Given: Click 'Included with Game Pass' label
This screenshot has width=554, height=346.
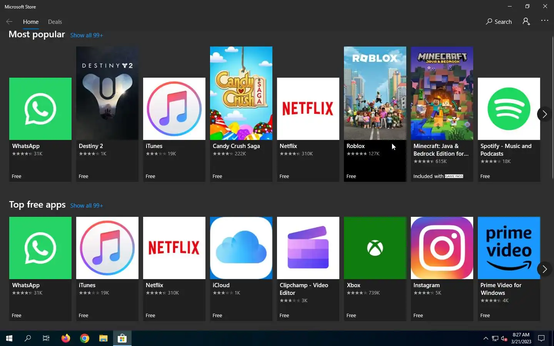Looking at the screenshot, I should [x=438, y=176].
